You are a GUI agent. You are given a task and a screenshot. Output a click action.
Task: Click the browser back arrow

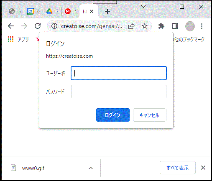point(11,26)
